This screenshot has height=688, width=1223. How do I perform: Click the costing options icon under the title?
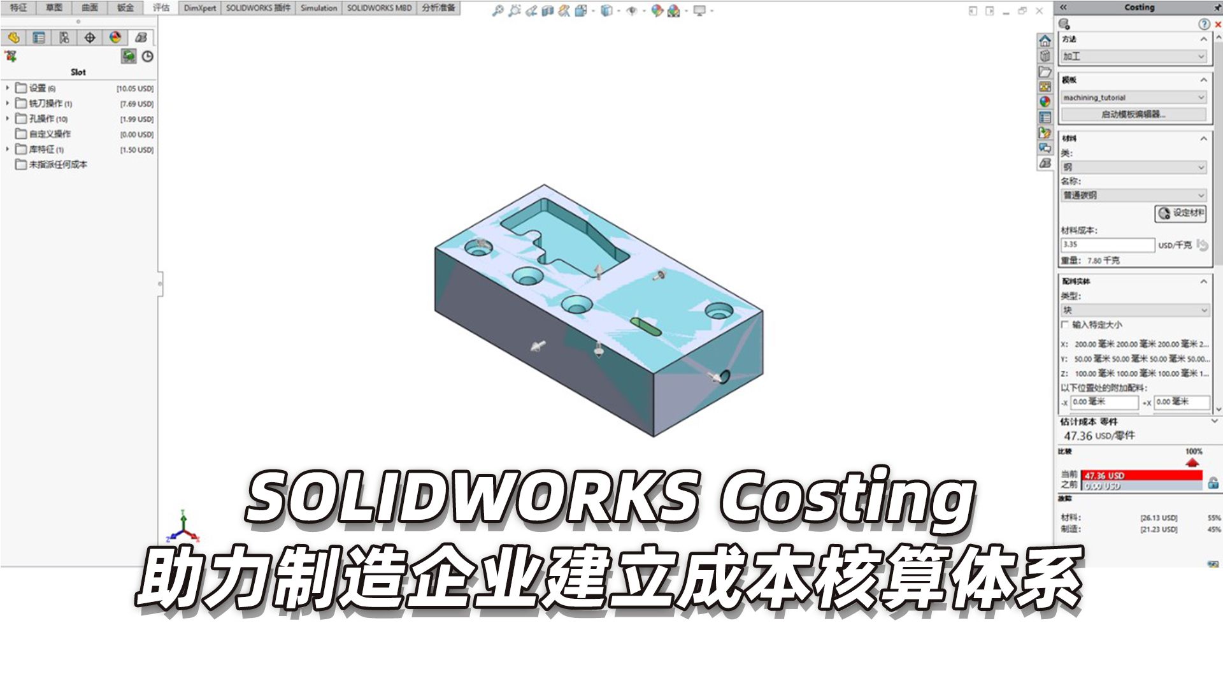pyautogui.click(x=1064, y=24)
